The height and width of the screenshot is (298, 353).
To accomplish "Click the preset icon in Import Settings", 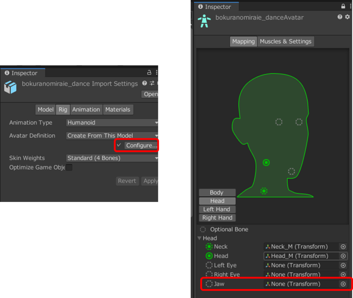I will coord(152,83).
